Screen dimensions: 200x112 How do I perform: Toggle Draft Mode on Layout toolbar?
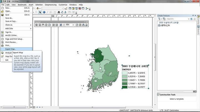pyautogui.click(x=77, y=25)
